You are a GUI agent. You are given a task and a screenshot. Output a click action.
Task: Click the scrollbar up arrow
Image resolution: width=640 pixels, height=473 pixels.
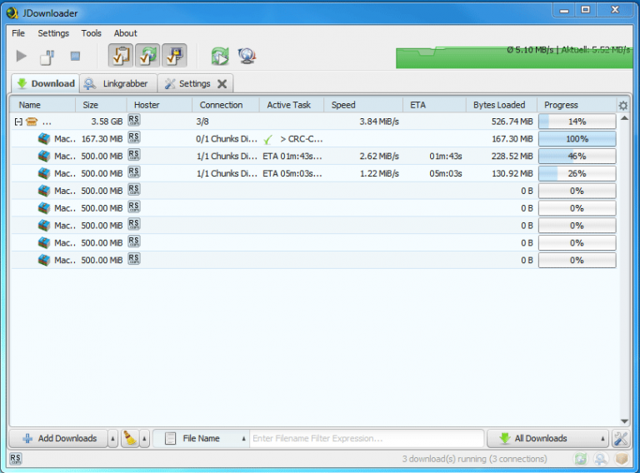[624, 118]
